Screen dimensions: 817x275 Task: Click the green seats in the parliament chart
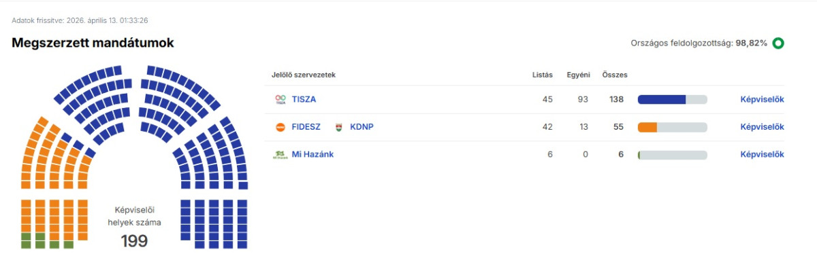[x=40, y=240]
